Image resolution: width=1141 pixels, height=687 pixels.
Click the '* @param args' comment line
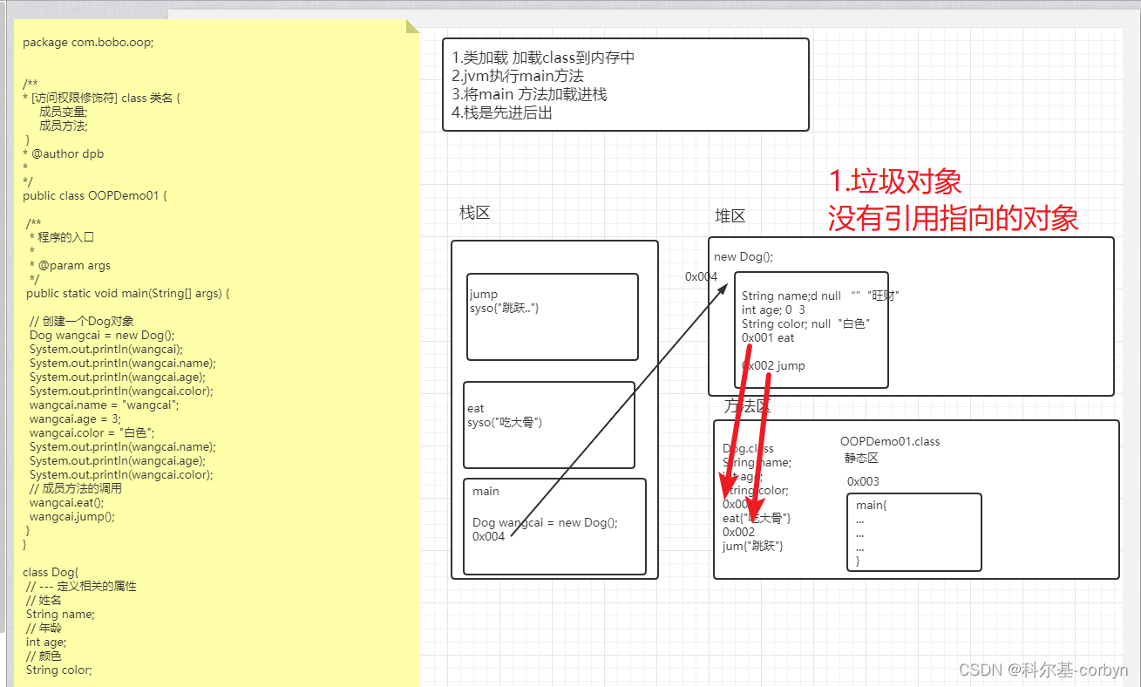70,265
